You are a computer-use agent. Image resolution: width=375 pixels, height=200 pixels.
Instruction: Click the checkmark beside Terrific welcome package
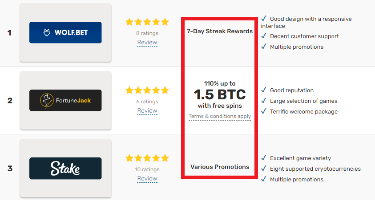tap(263, 111)
